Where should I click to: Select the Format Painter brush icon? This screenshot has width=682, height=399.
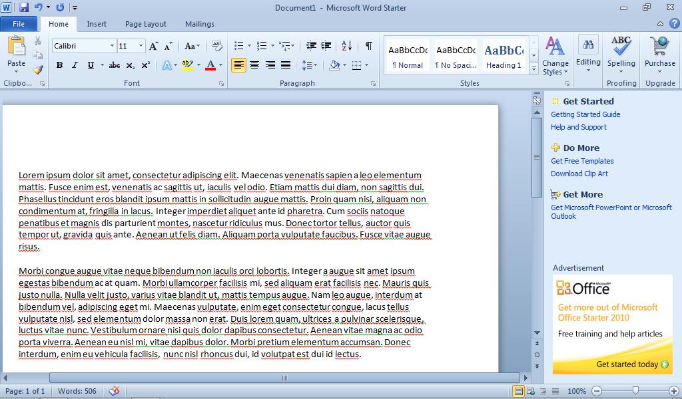click(x=38, y=69)
